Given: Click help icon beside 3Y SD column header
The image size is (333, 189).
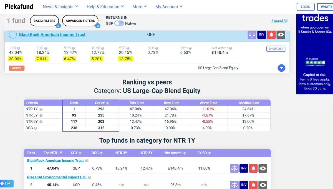Looking at the screenshot, I should point(210,153).
